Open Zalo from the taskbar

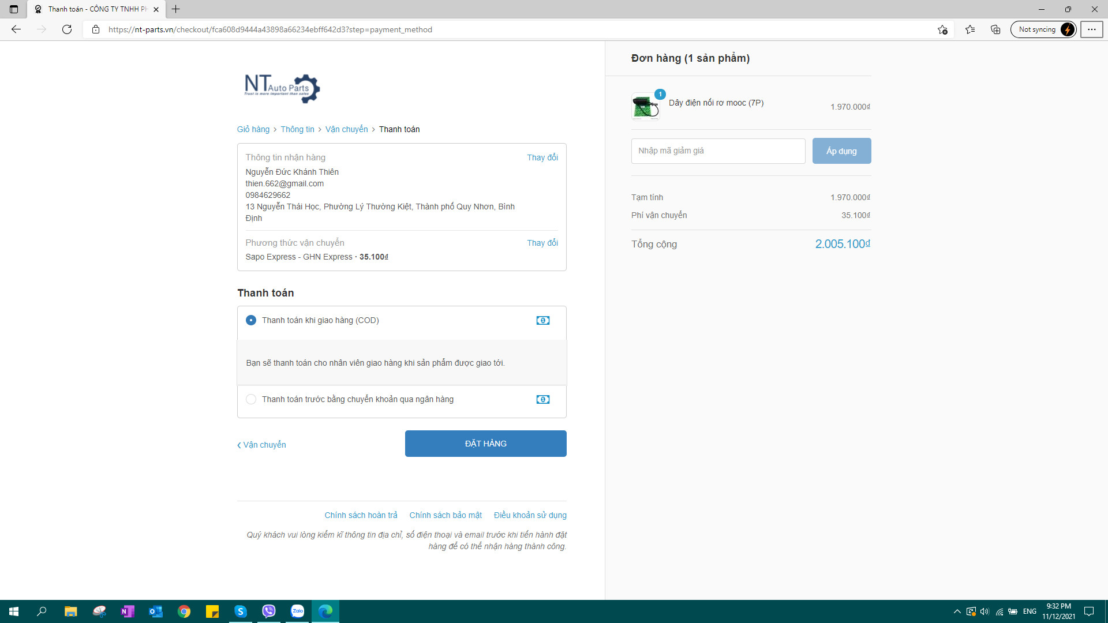click(x=297, y=611)
